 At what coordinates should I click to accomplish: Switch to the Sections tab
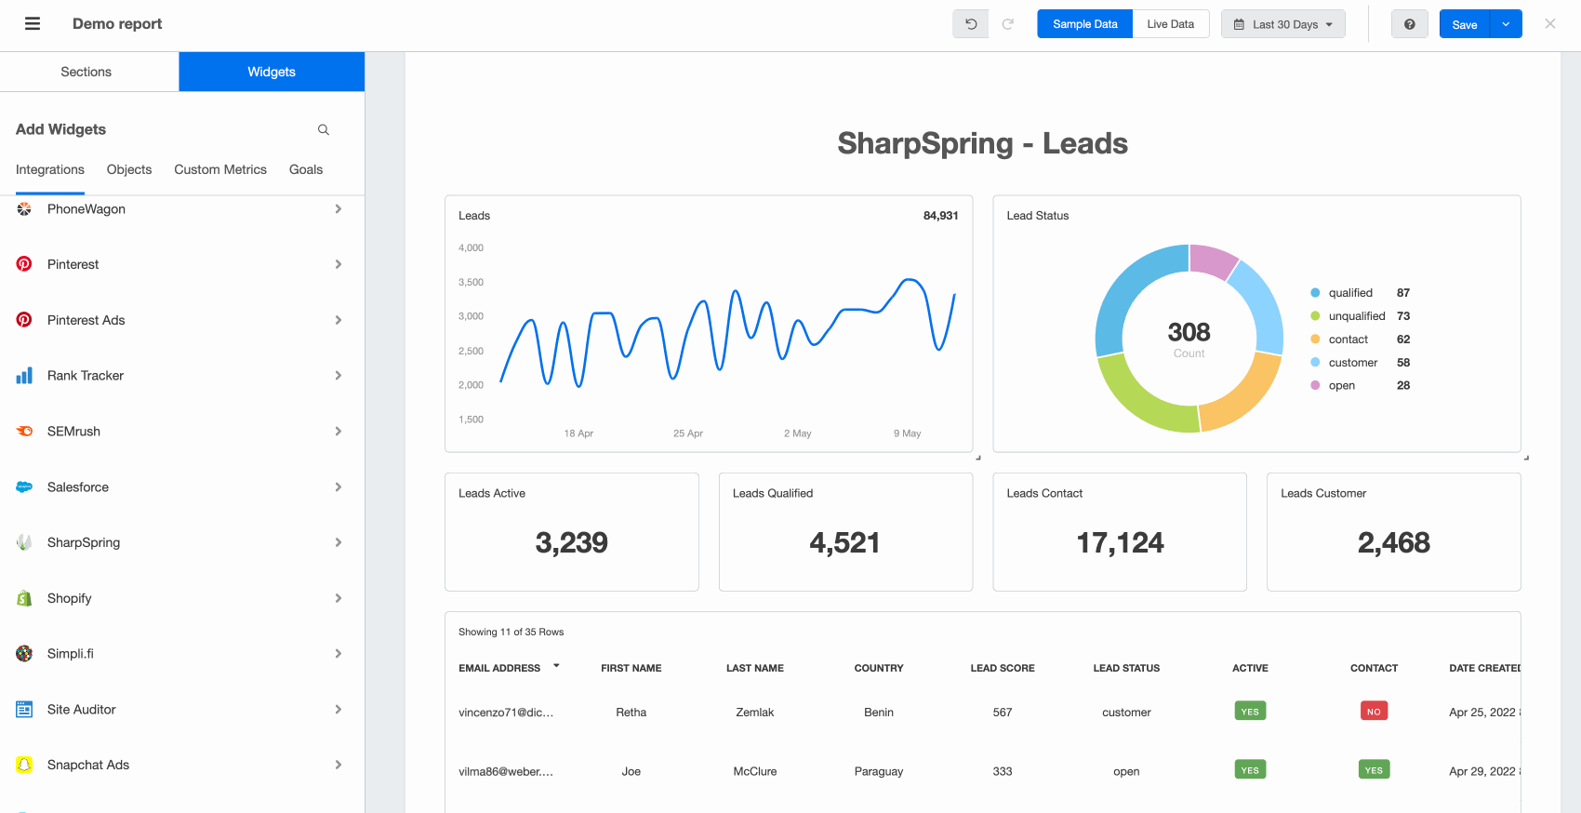[x=86, y=72]
